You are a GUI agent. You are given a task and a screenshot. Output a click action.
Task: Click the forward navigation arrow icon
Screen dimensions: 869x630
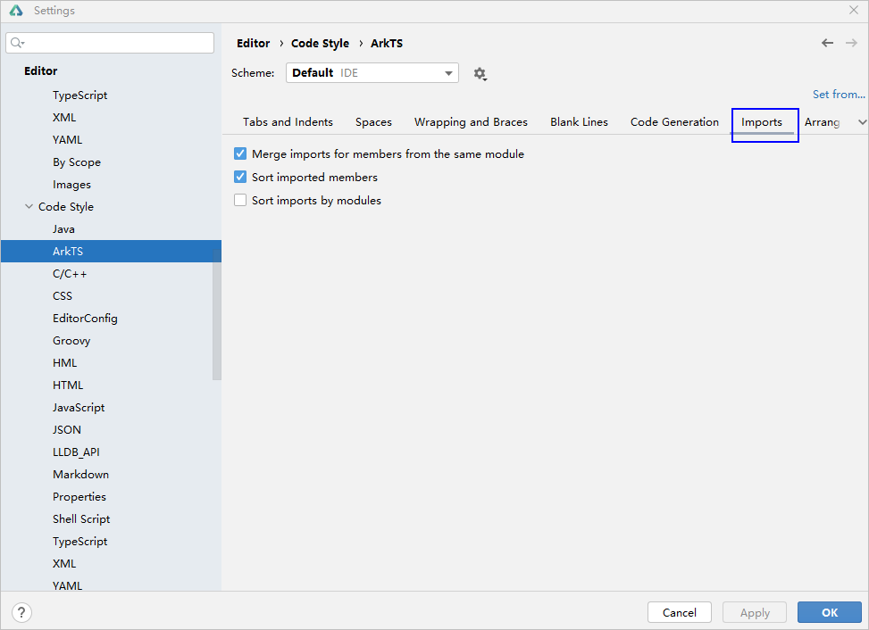click(x=851, y=43)
